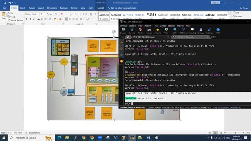Open the File tab in Word
The image size is (251, 141).
pos(5,8)
